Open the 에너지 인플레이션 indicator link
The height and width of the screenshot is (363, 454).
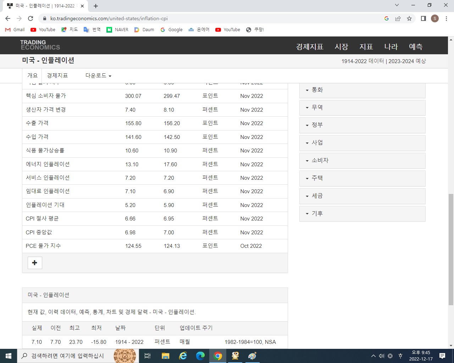[48, 164]
